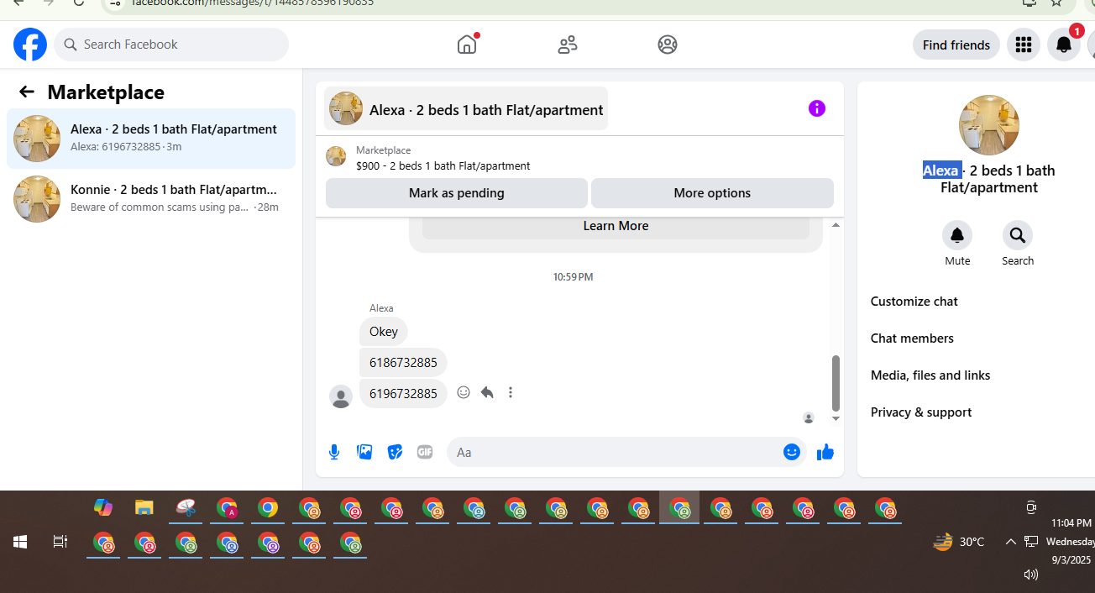Click the chat scrollbar thumb
The image size is (1095, 593).
(836, 382)
